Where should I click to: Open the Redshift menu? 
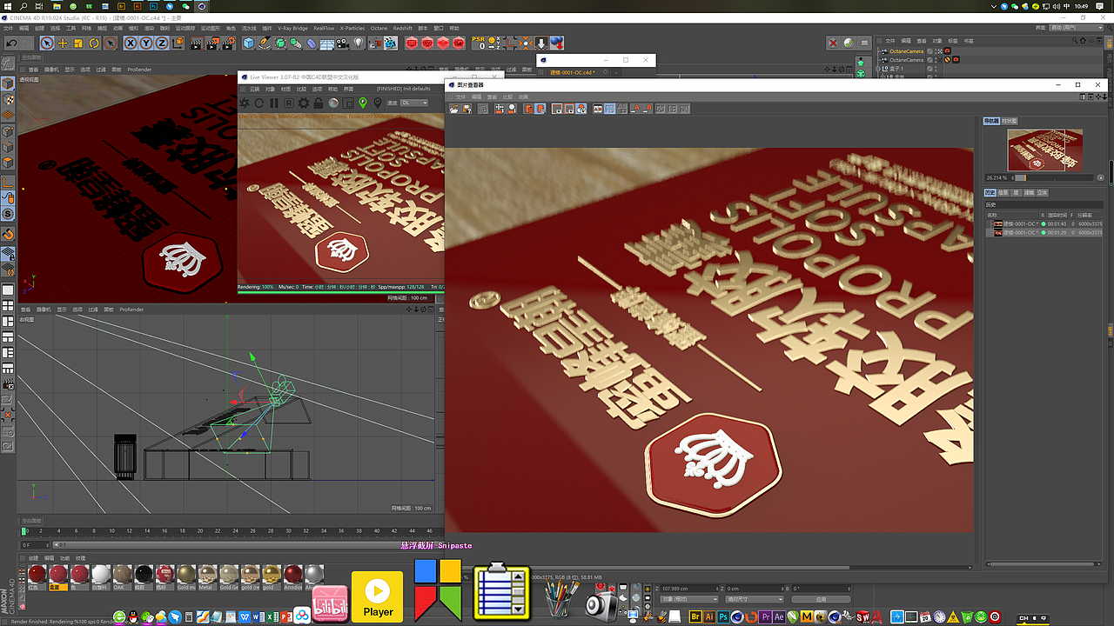click(x=402, y=28)
